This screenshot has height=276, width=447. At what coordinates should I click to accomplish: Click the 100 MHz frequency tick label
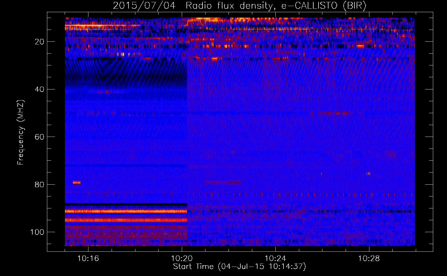pos(37,232)
